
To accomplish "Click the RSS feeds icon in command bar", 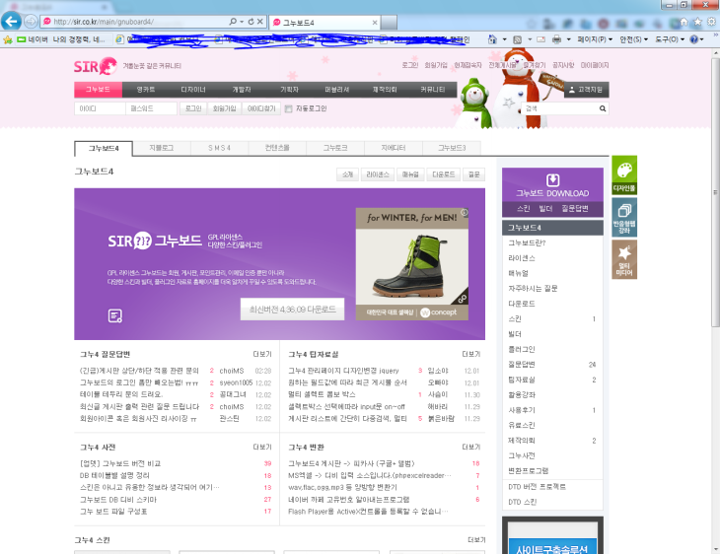I will [x=517, y=40].
